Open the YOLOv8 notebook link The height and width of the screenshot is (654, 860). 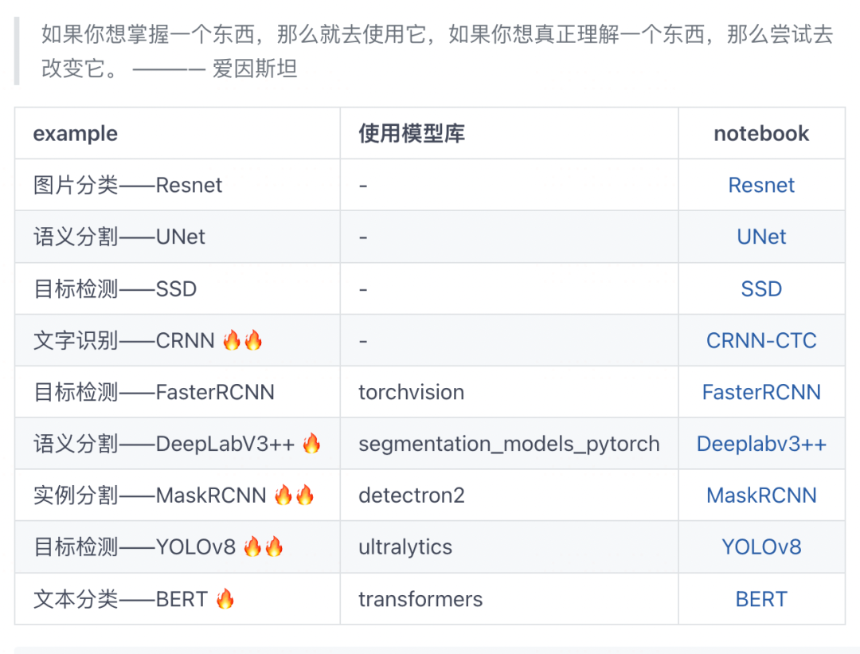coord(760,547)
